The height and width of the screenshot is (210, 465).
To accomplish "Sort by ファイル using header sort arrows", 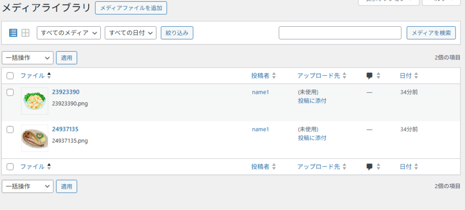I will [x=49, y=76].
